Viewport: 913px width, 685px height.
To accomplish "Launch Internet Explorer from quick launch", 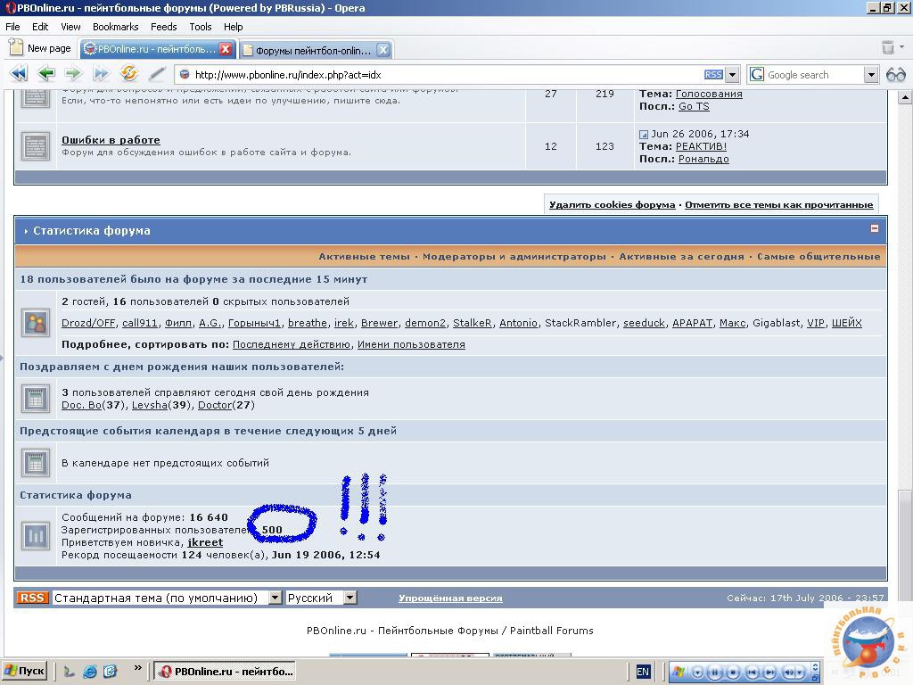I will pyautogui.click(x=90, y=672).
